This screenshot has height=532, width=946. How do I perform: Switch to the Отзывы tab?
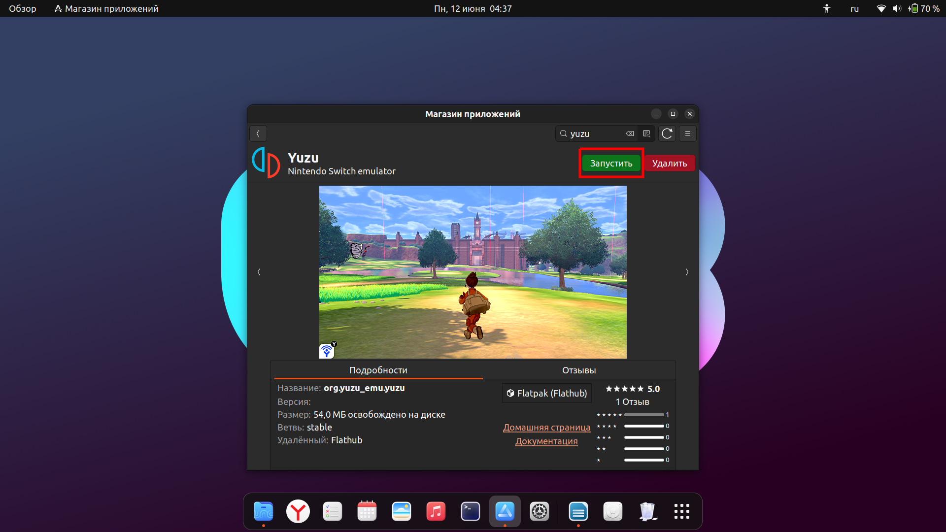579,370
